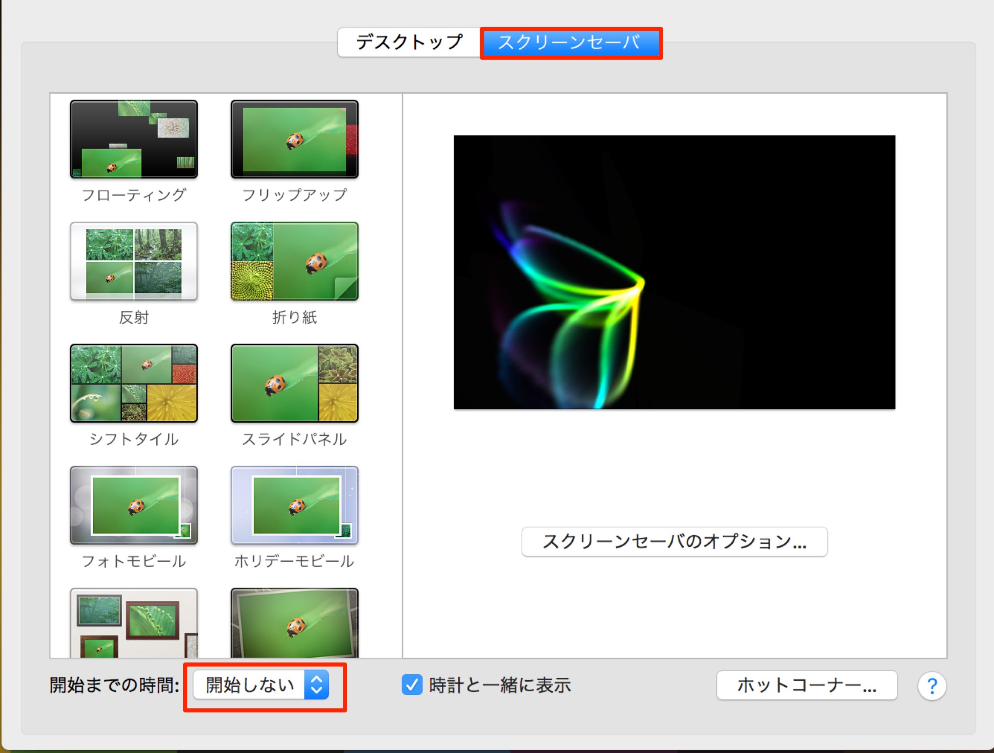Click the ホリデーモビール label text
The height and width of the screenshot is (753, 994).
tap(294, 561)
